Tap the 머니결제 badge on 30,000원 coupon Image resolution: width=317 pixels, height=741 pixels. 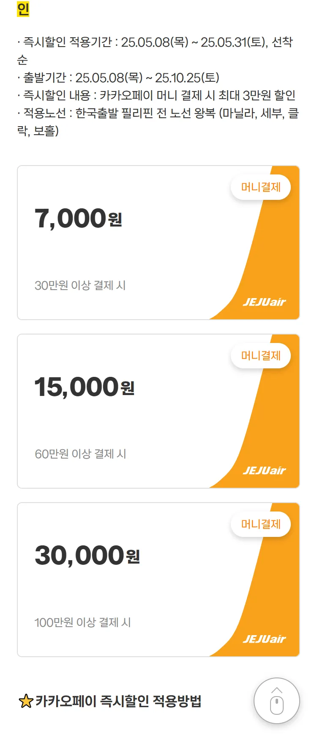click(261, 524)
